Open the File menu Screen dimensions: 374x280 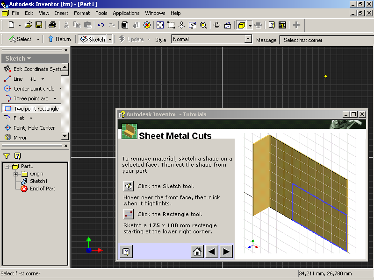(15, 13)
